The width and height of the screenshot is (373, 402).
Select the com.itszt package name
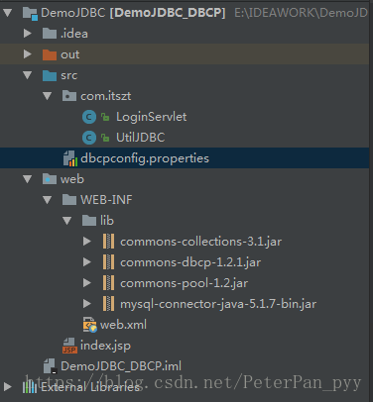(106, 96)
